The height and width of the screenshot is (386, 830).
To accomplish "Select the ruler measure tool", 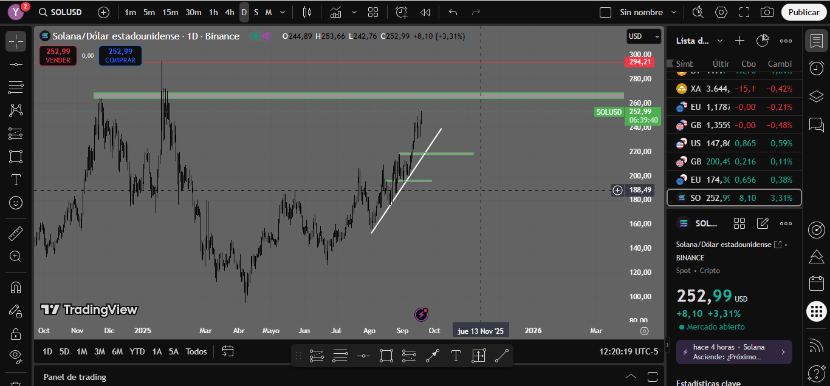I will click(x=16, y=233).
